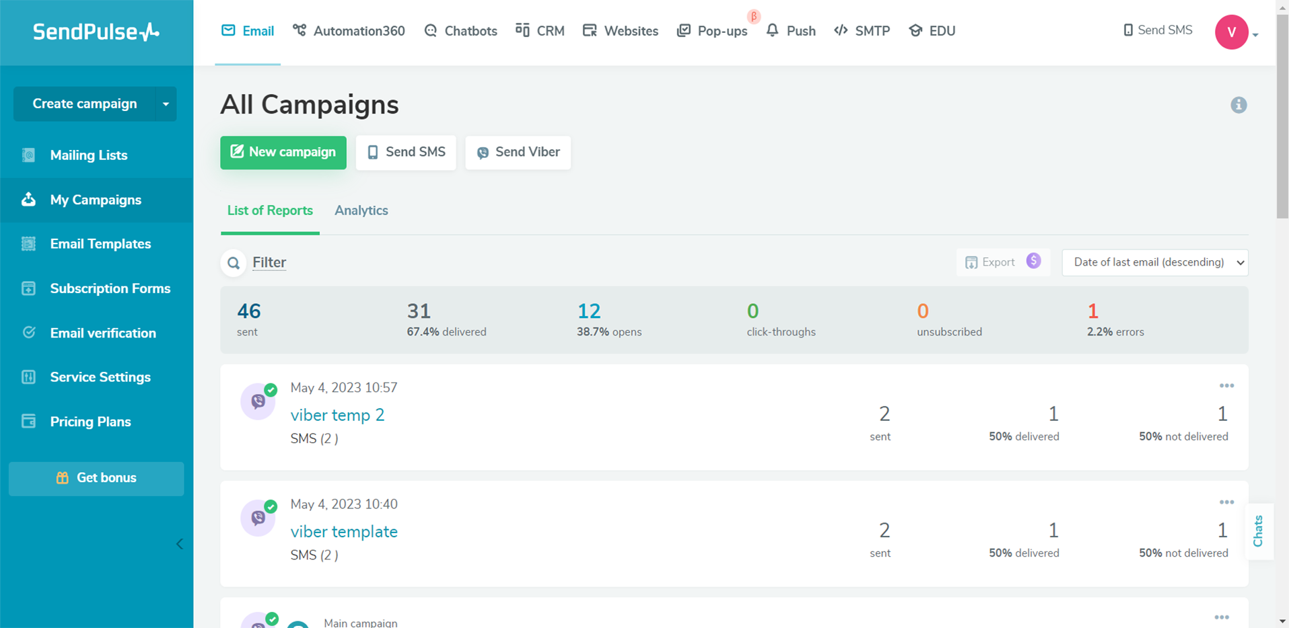Viewport: 1289px width, 628px height.
Task: Collapse the left sidebar with the chevron
Action: click(x=179, y=543)
